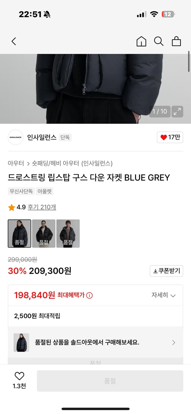Select the second color variant thumbnail
The height and width of the screenshot is (414, 191).
[44, 233]
